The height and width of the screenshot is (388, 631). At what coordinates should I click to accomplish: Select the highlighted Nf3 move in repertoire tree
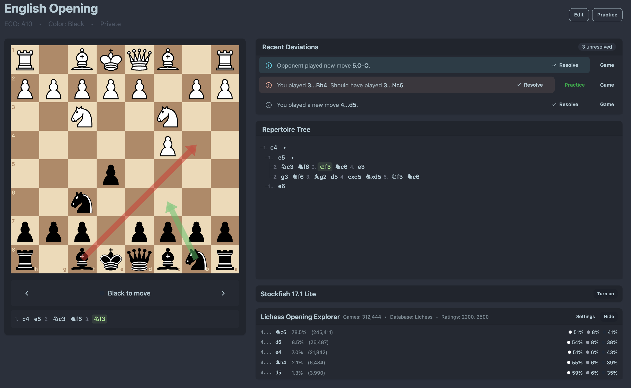tap(325, 167)
